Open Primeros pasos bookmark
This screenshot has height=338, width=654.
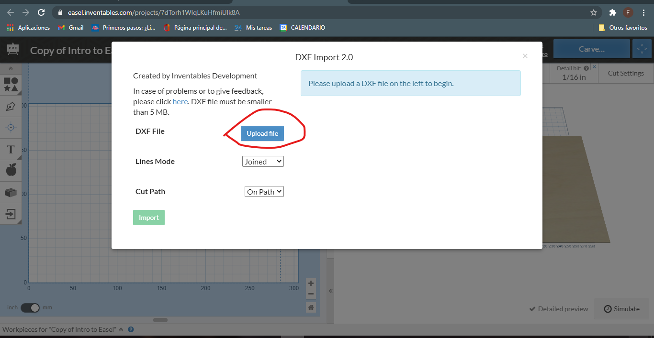pos(124,28)
